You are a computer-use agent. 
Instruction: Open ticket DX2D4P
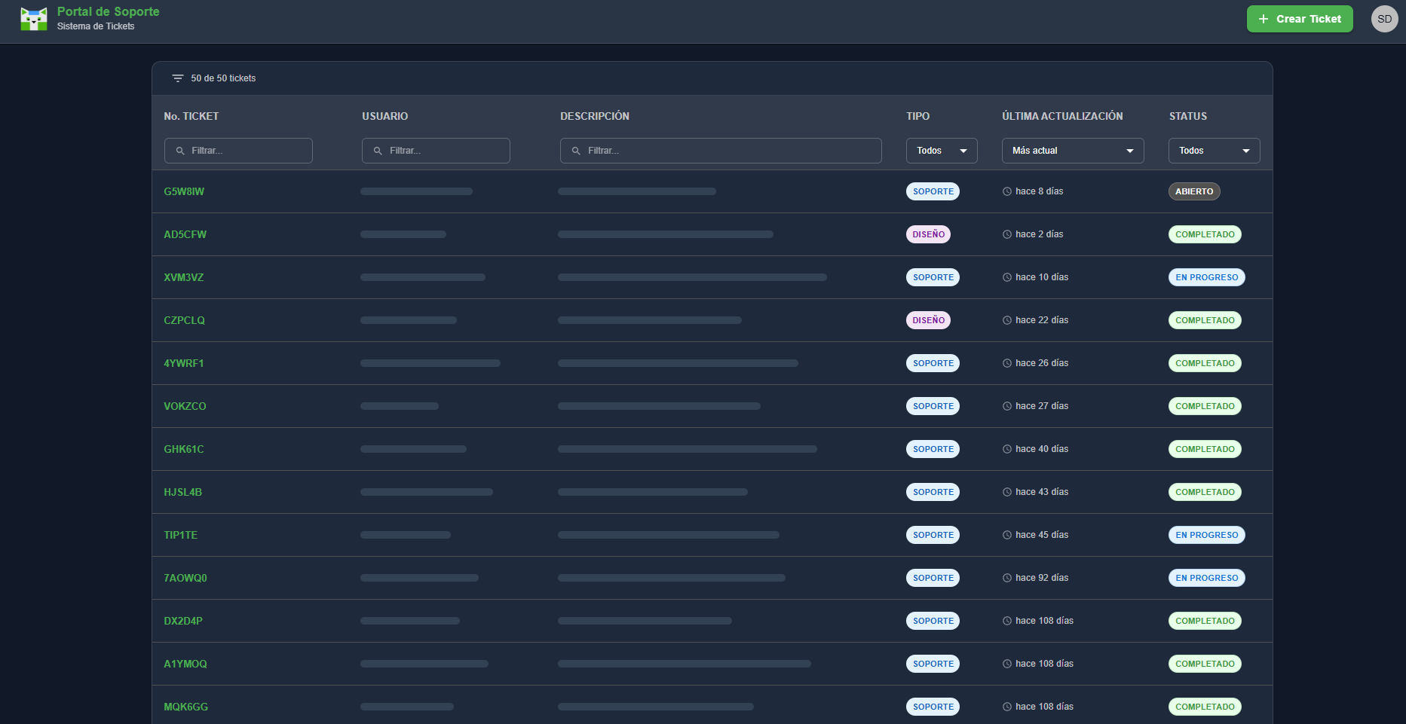coord(183,621)
